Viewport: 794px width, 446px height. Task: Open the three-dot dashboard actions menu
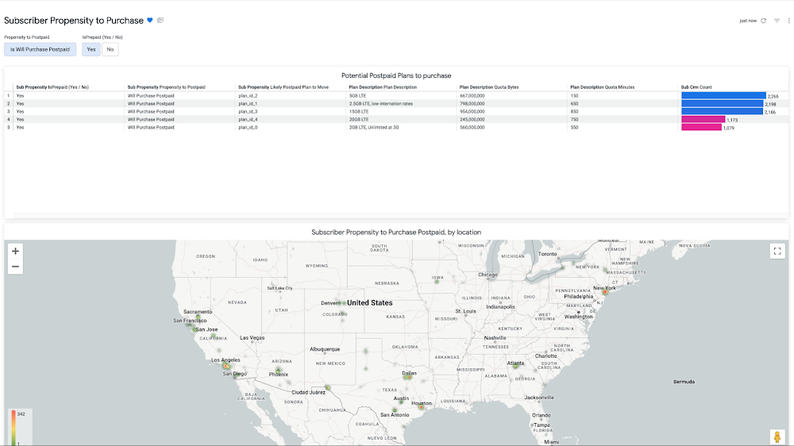point(789,21)
